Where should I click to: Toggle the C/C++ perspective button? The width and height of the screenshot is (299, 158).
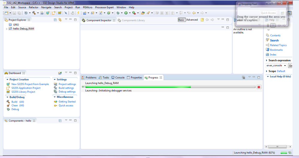pos(290,13)
